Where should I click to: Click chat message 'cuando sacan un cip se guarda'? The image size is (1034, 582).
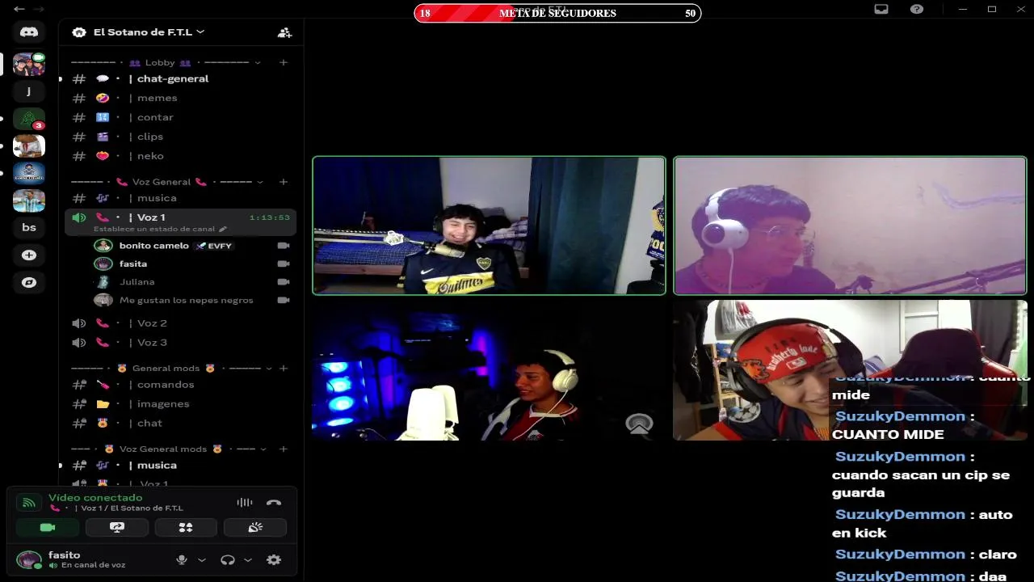921,474
